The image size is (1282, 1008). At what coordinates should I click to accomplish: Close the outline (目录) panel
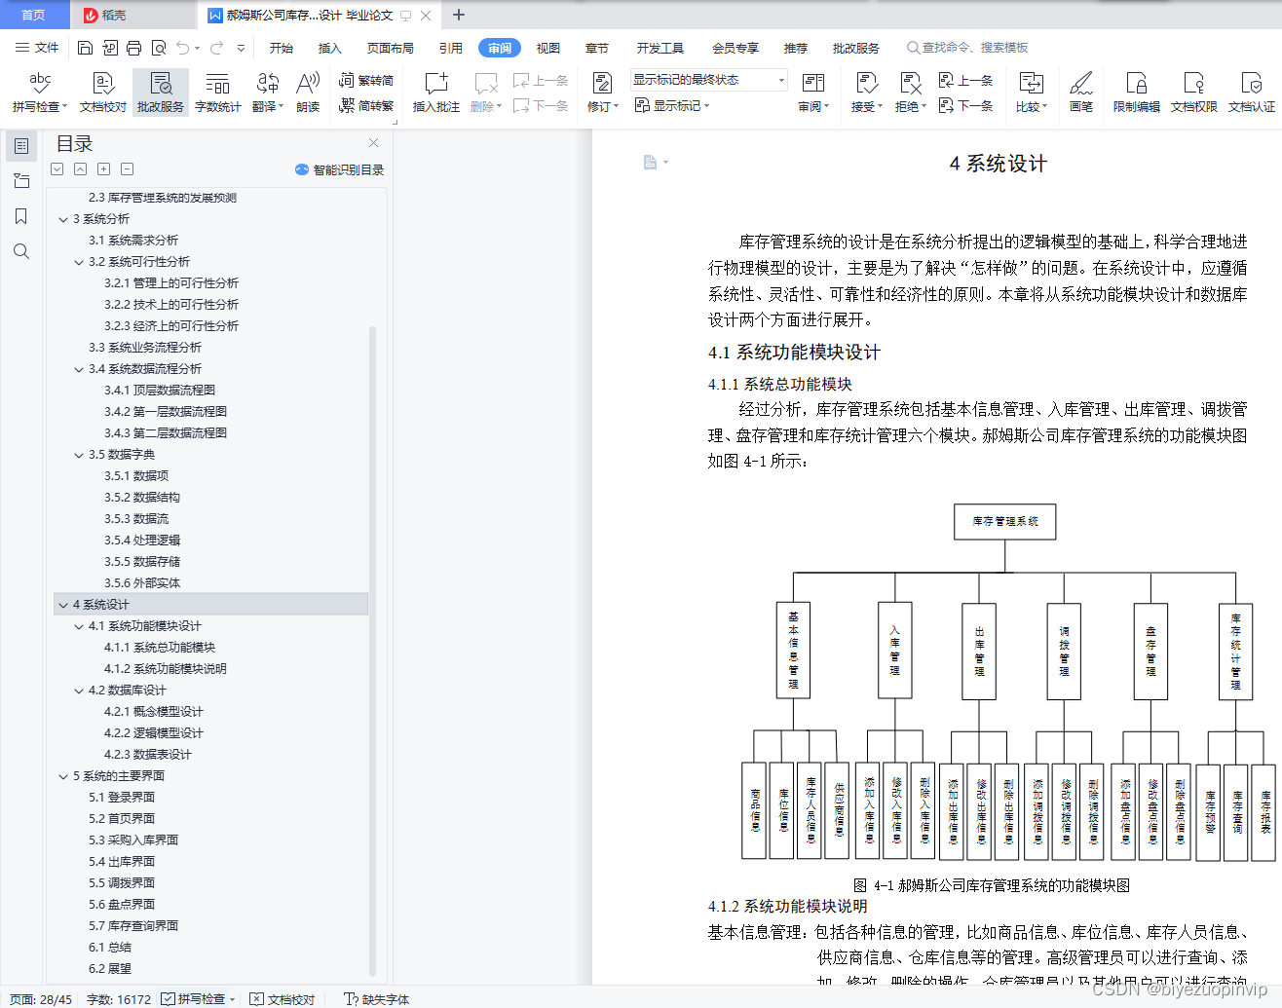[x=373, y=143]
